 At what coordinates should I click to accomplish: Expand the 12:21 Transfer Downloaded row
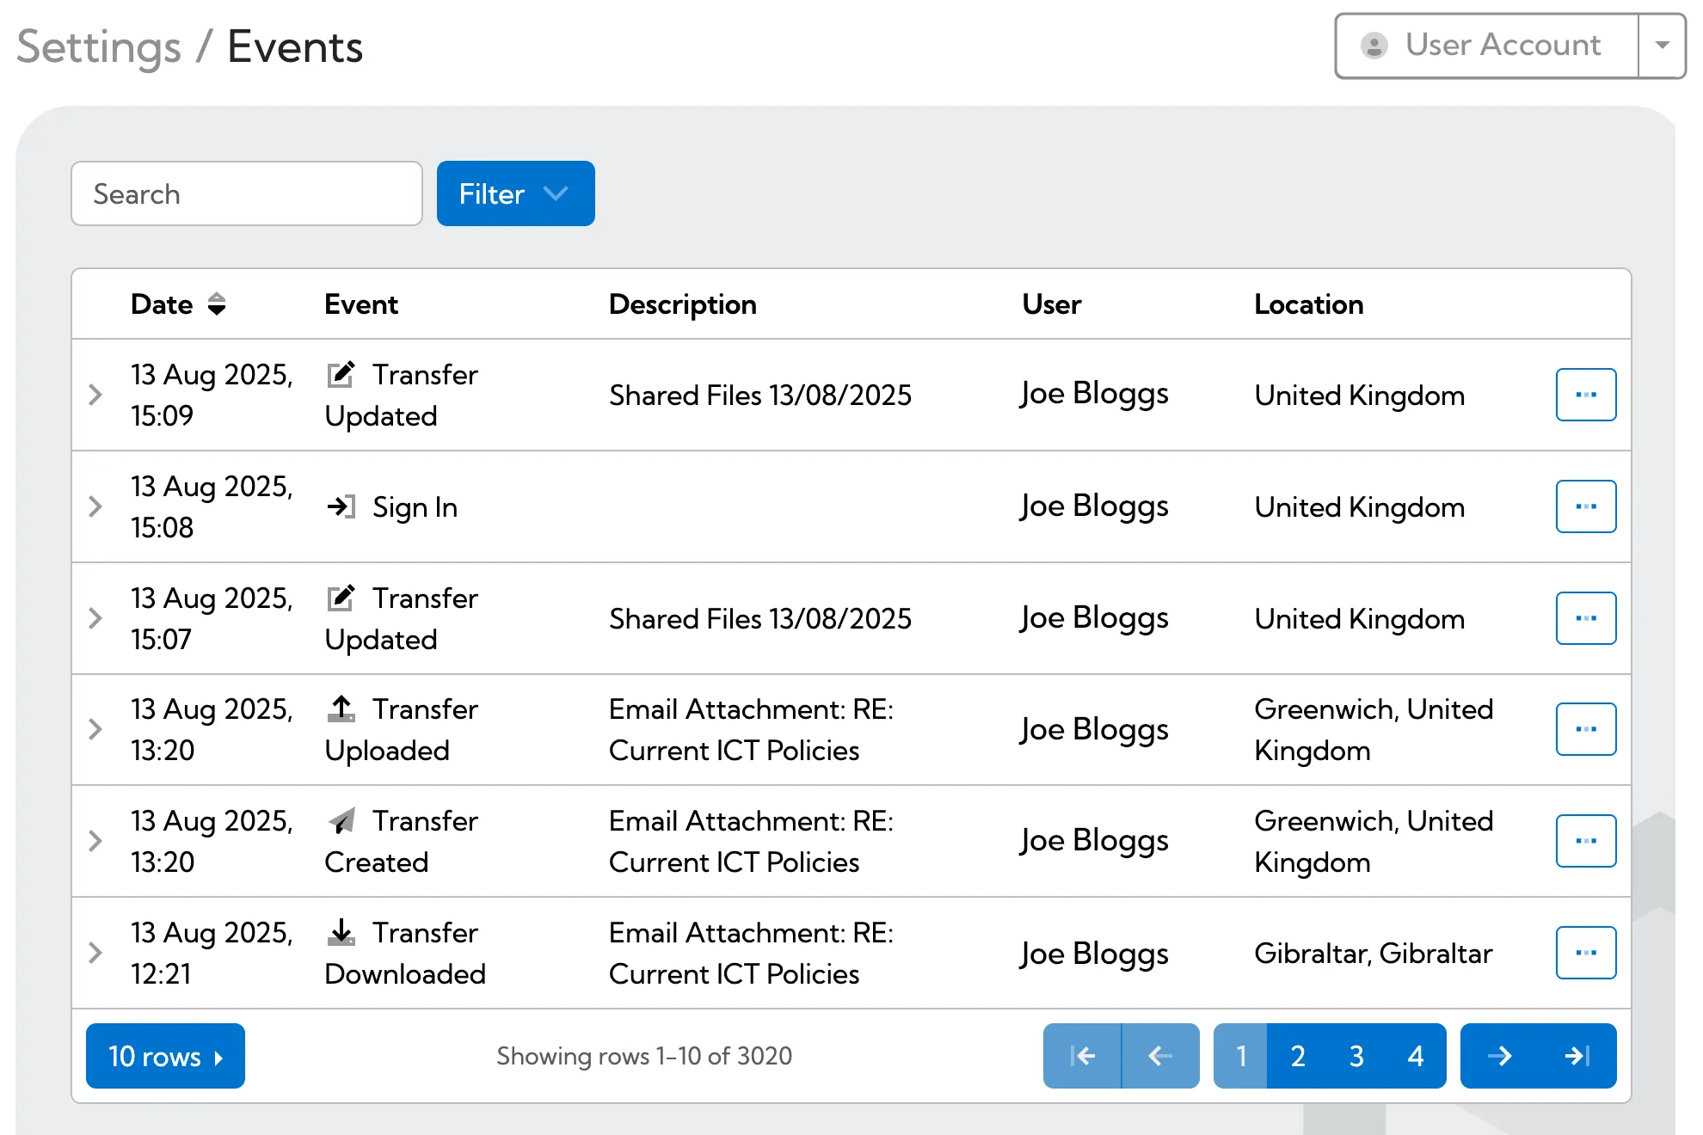95,953
